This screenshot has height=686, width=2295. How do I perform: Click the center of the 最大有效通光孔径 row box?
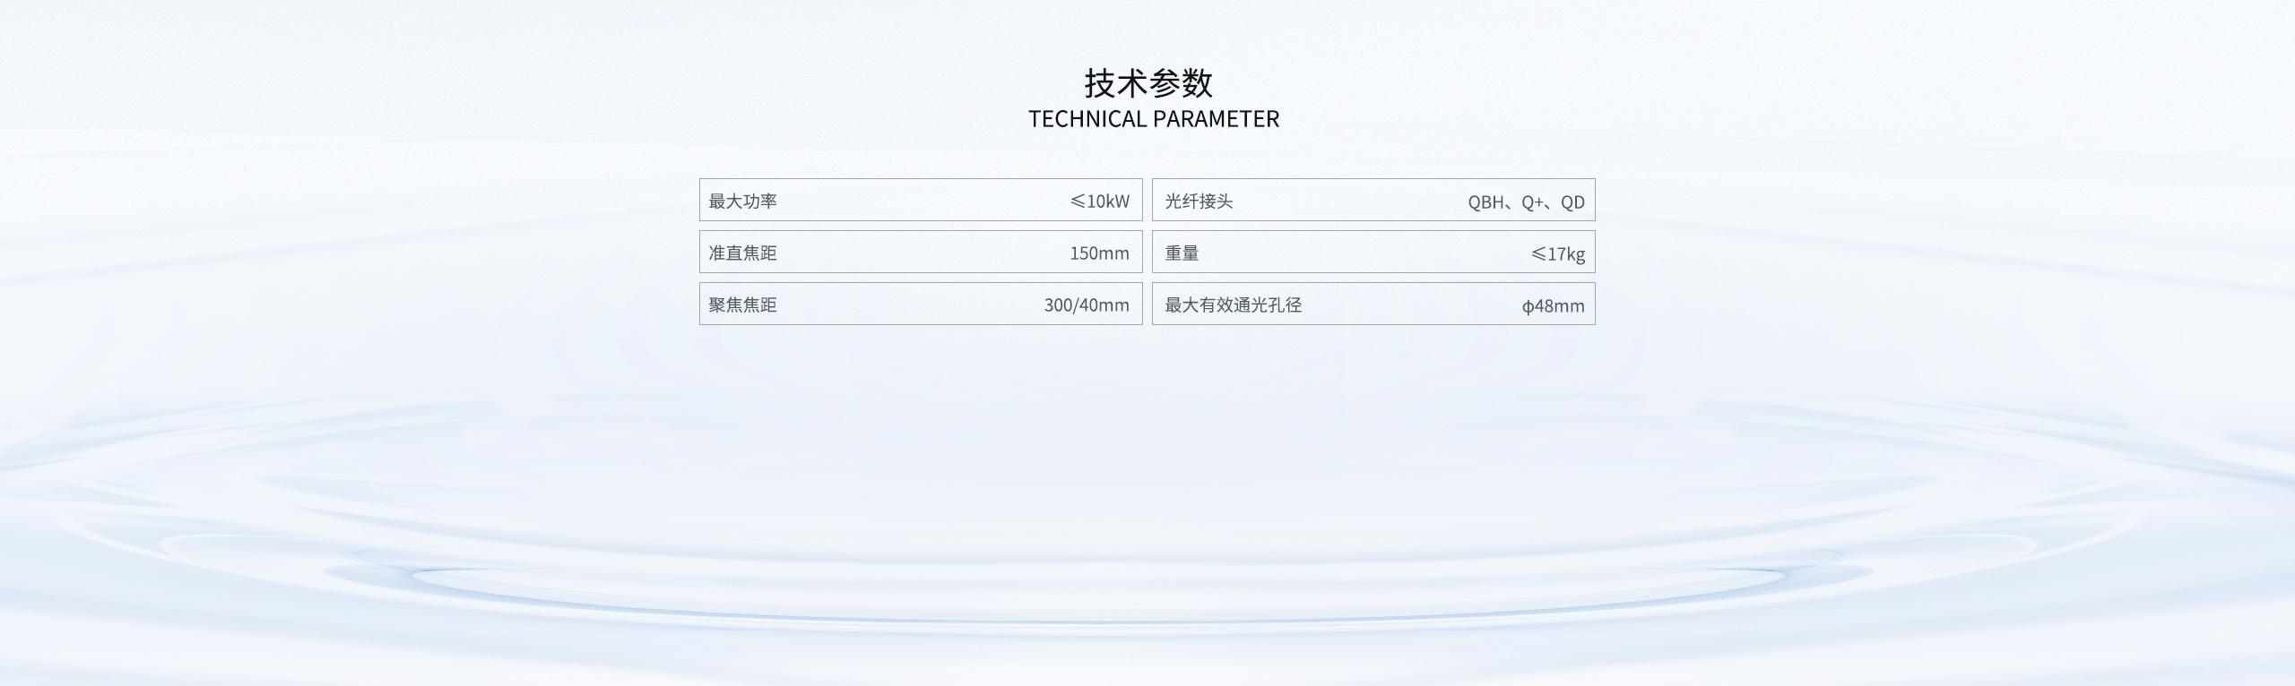pos(1373,304)
